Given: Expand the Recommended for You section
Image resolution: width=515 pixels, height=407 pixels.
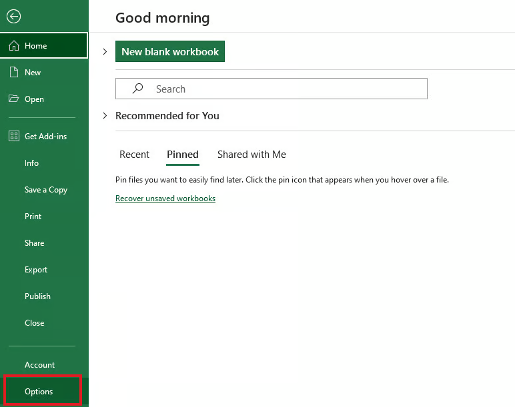Looking at the screenshot, I should coord(105,116).
